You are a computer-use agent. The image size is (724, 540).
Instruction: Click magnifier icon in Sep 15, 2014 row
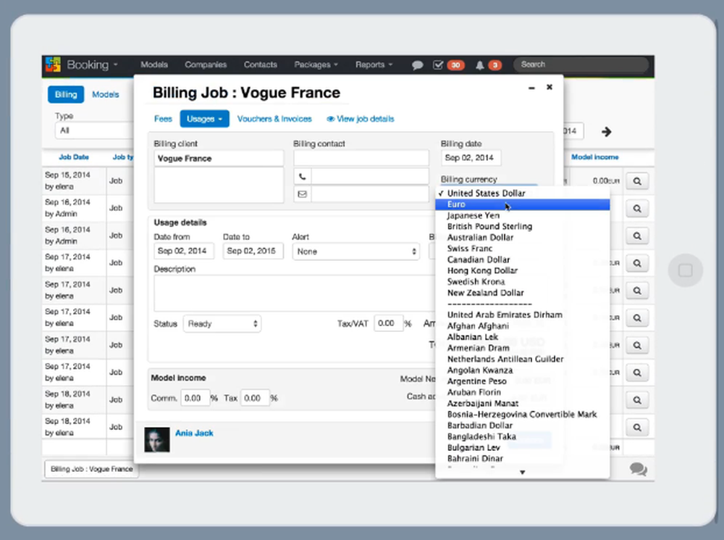pyautogui.click(x=637, y=181)
